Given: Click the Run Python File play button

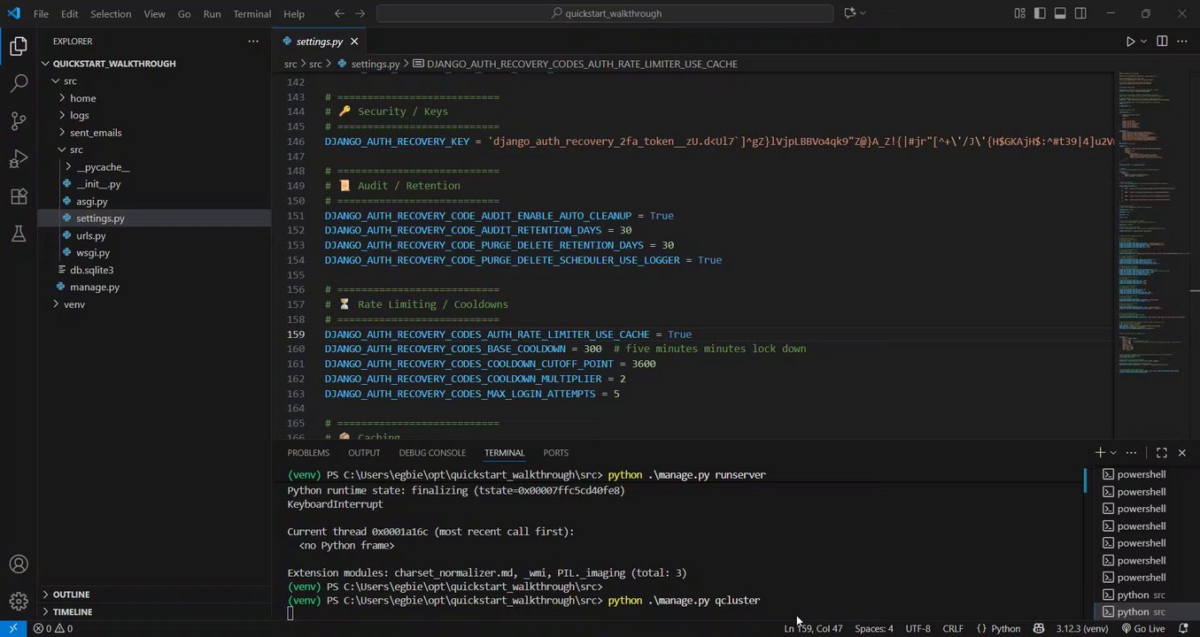Looking at the screenshot, I should click(x=1130, y=41).
